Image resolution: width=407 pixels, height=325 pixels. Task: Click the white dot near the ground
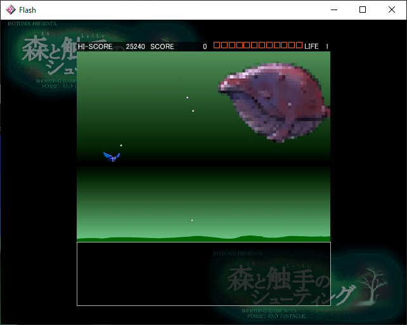[192, 220]
